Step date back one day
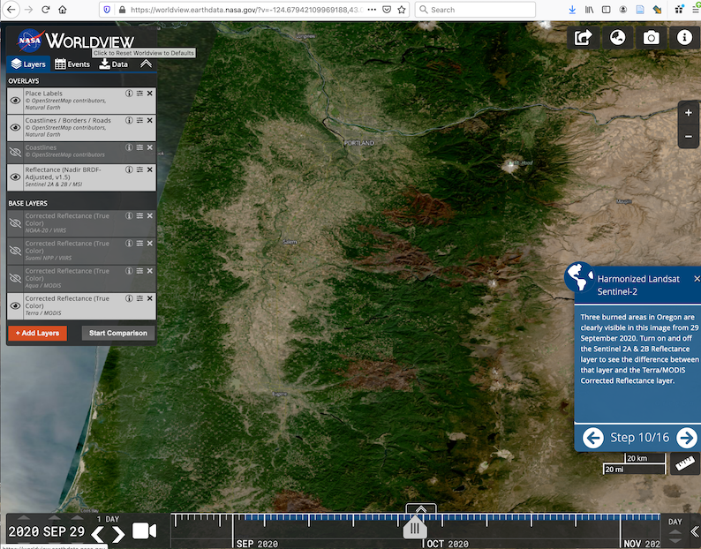Viewport: 701px width, 549px height. pyautogui.click(x=97, y=534)
